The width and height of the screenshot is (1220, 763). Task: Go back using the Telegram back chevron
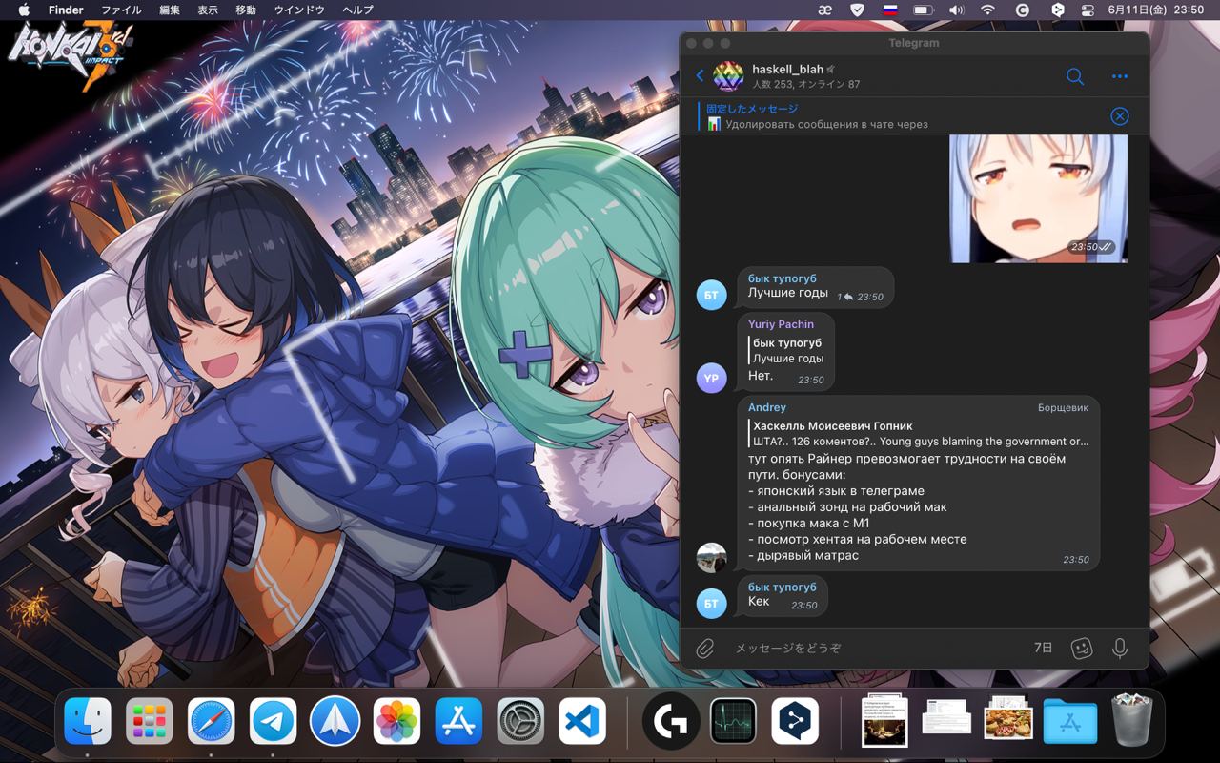pyautogui.click(x=700, y=76)
